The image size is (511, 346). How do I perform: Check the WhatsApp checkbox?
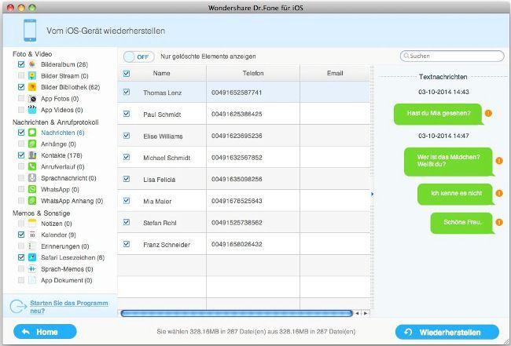pos(21,189)
